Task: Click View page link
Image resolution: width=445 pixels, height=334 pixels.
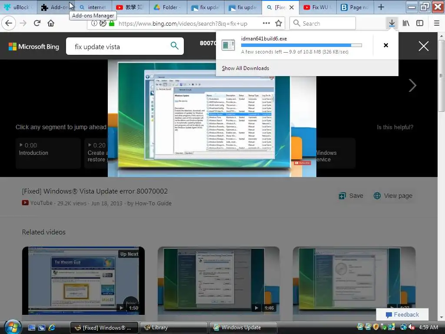Action: tap(393, 196)
